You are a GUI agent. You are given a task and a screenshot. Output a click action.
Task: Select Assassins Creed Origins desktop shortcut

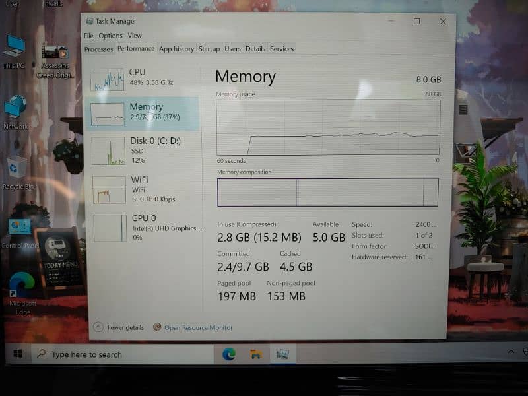click(55, 61)
